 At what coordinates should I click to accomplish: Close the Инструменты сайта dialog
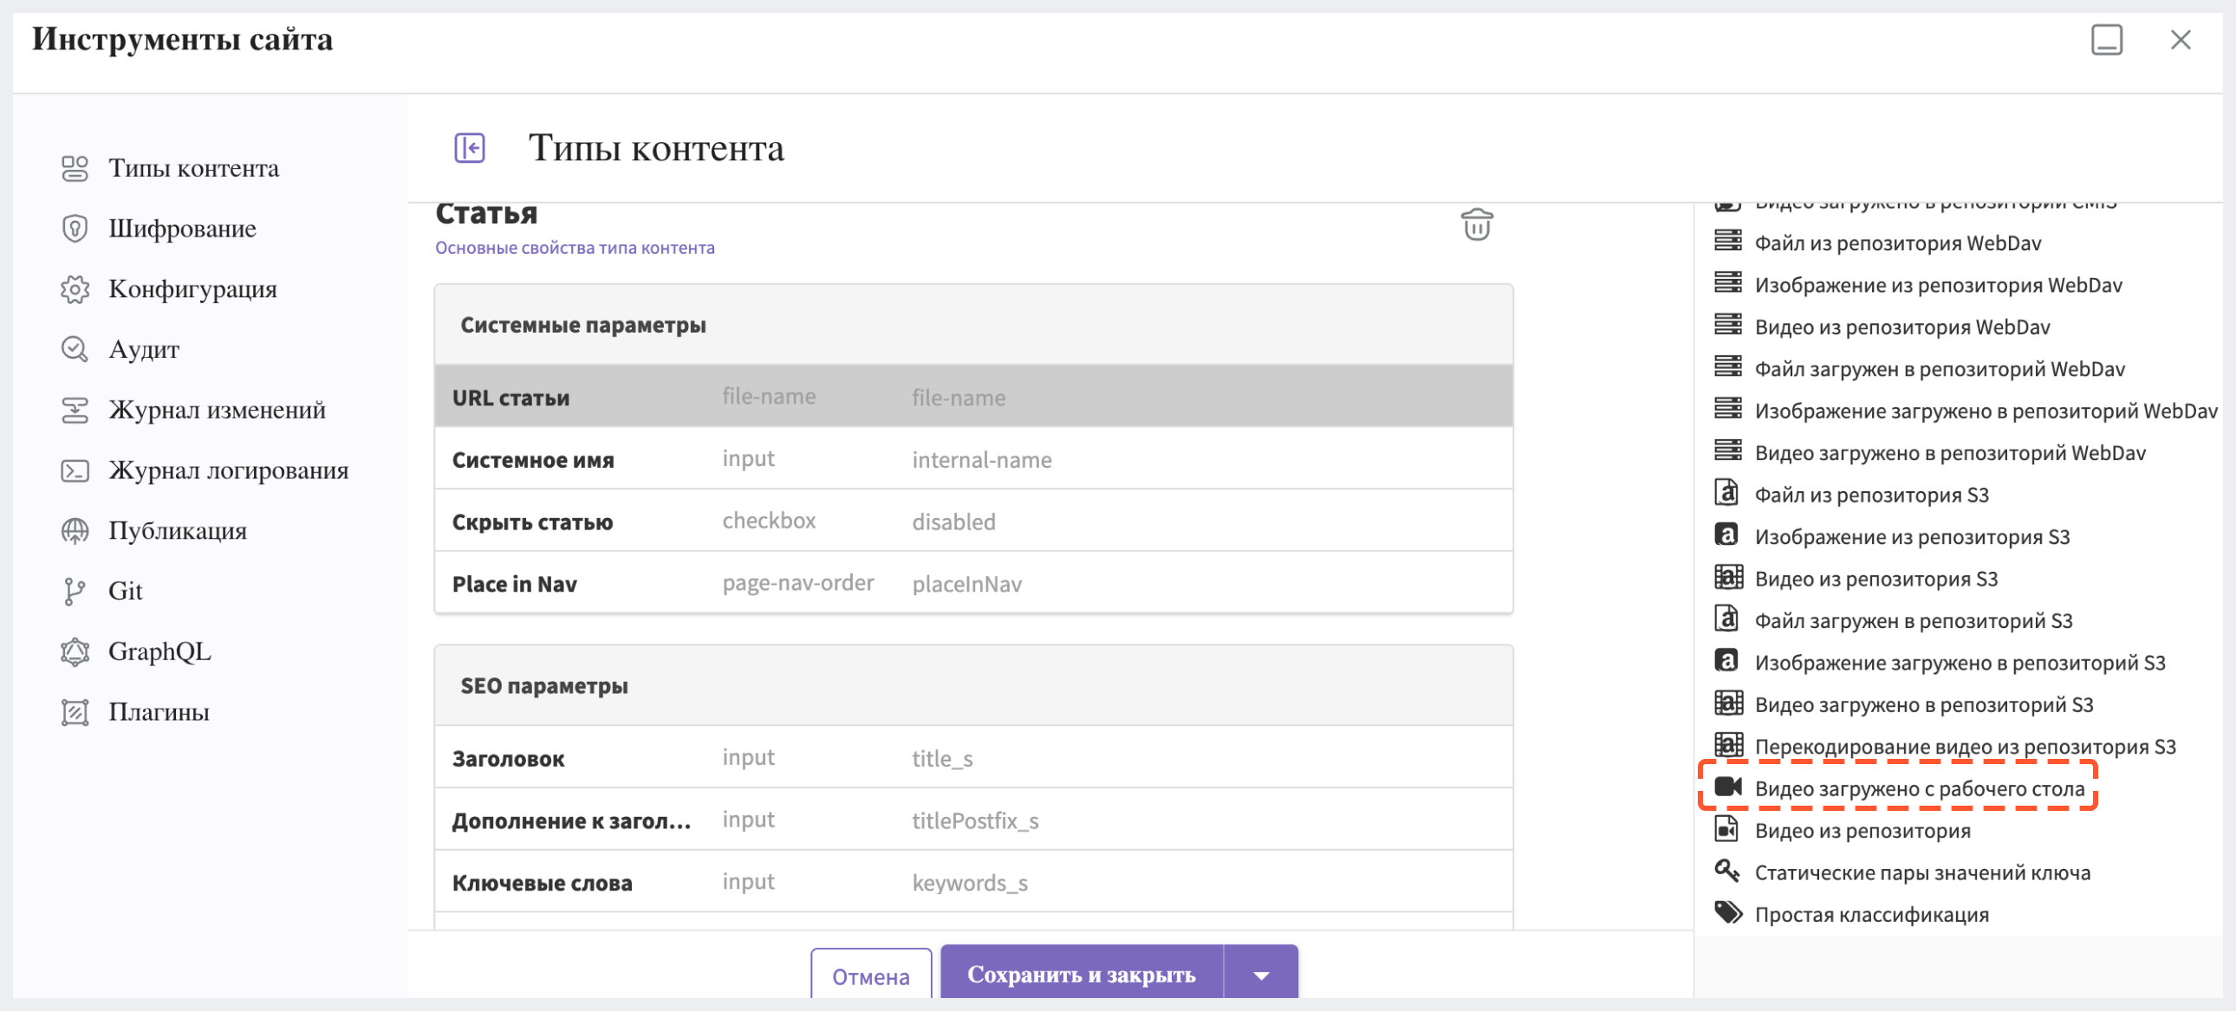click(x=2181, y=40)
